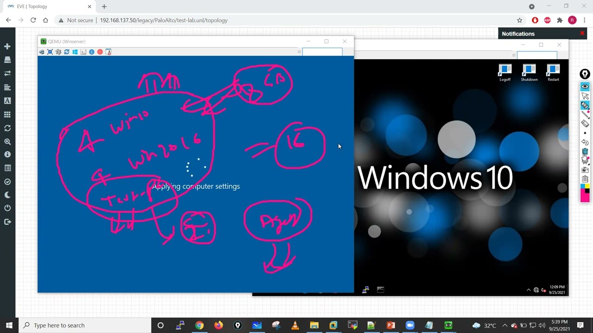Reload the browser page
The width and height of the screenshot is (593, 333).
pyautogui.click(x=33, y=20)
